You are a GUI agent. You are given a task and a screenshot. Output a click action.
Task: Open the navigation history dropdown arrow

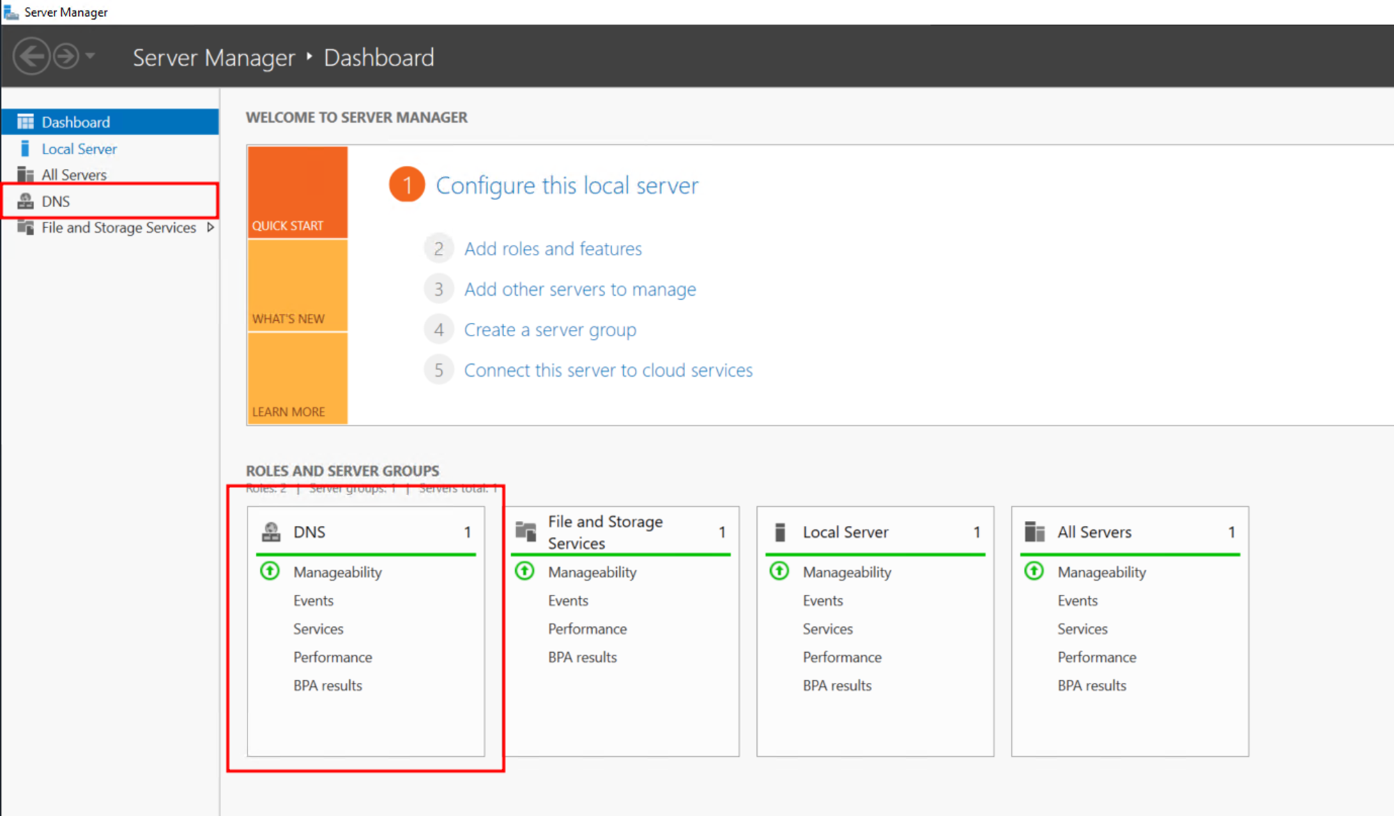coord(91,56)
